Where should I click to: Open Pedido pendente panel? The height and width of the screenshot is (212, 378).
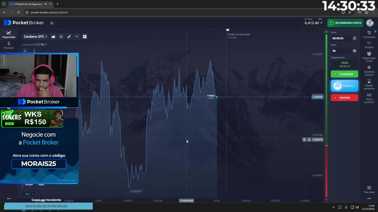[369, 85]
